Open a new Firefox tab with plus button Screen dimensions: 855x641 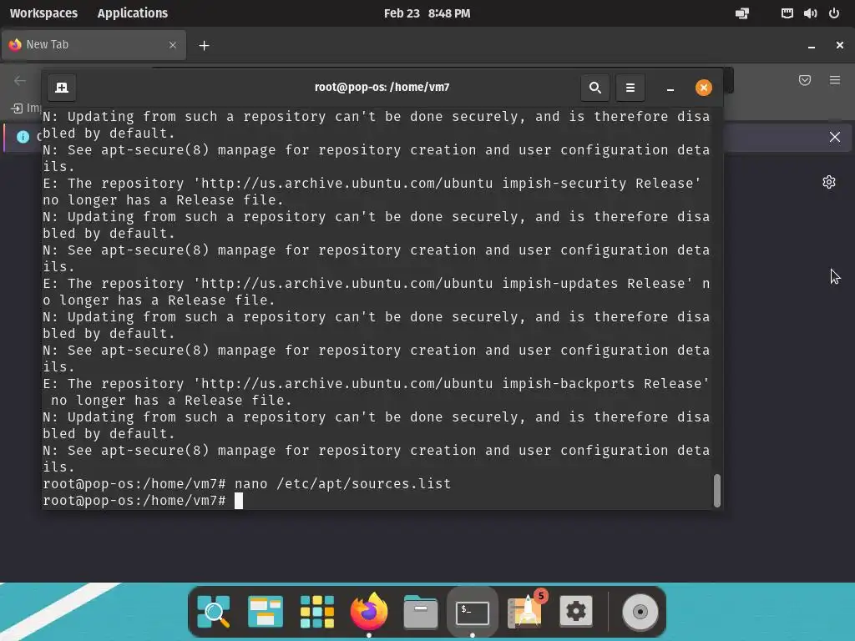(x=204, y=46)
